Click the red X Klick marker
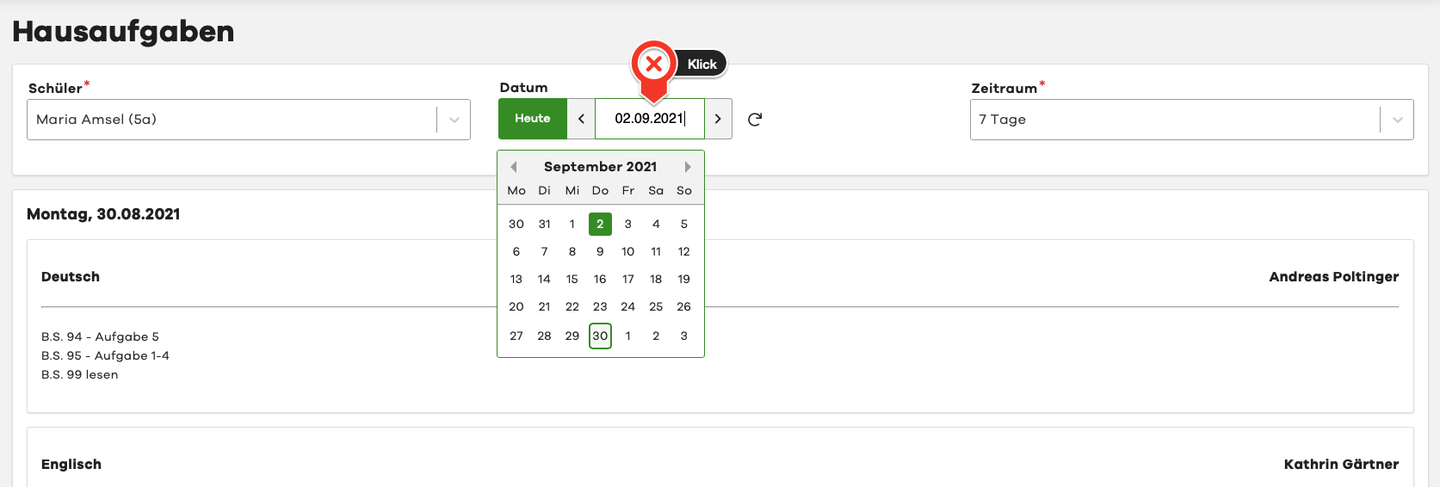This screenshot has height=487, width=1440. pyautogui.click(x=654, y=64)
